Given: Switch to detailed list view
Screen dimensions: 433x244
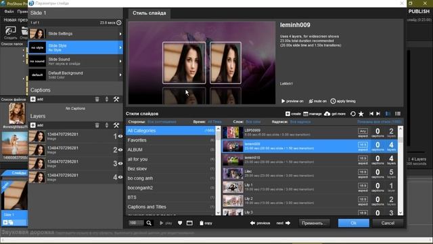Looking at the screenshot, I should pos(388,114).
